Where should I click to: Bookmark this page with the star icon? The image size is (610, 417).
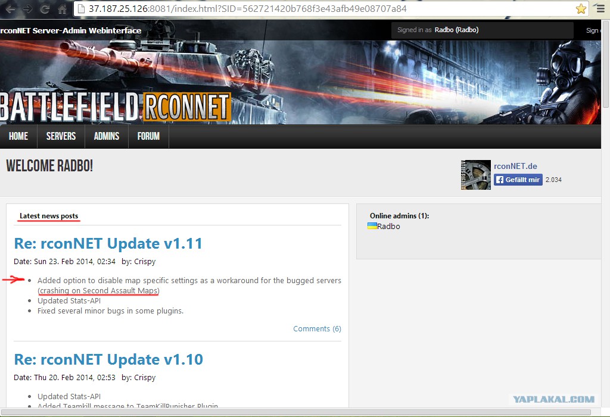tap(581, 8)
